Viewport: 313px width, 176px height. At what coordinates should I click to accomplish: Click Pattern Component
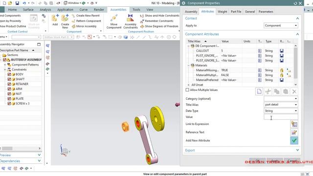pyautogui.click(x=87, y=21)
